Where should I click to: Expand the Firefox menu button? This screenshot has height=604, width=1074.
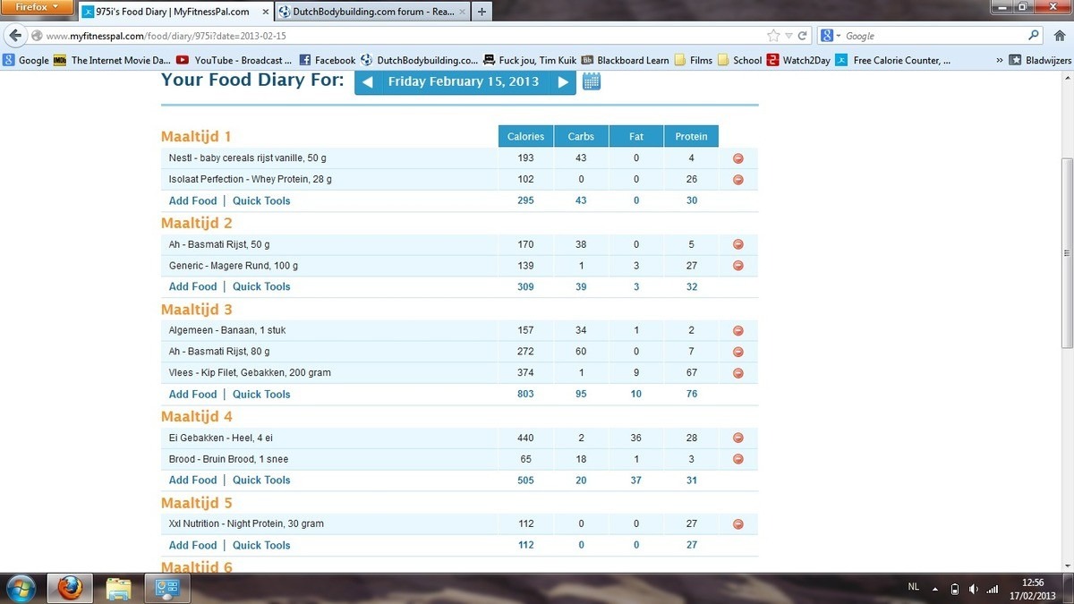37,7
